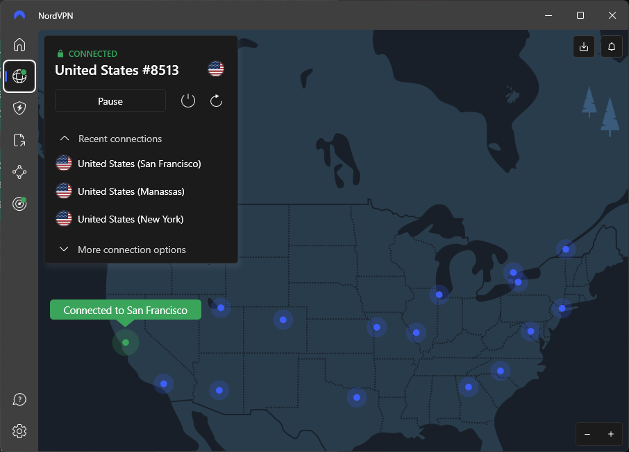Click the green San Francisco server dot
Screen dimensions: 629x452
pos(126,342)
